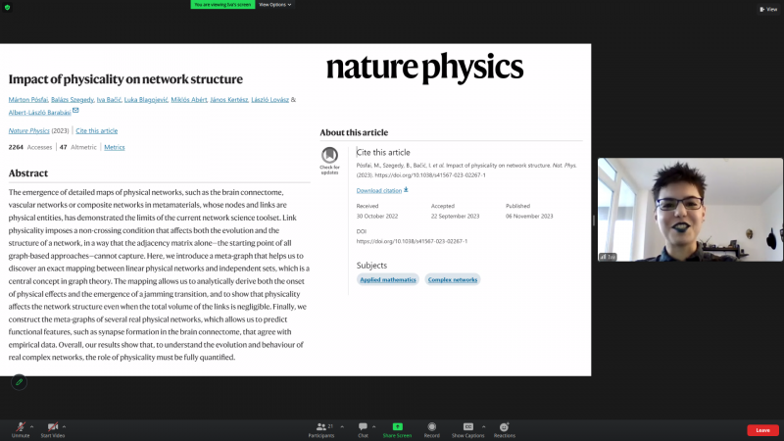The image size is (784, 441).
Task: Click the email envelope icon beside Barabási
Action: (75, 110)
